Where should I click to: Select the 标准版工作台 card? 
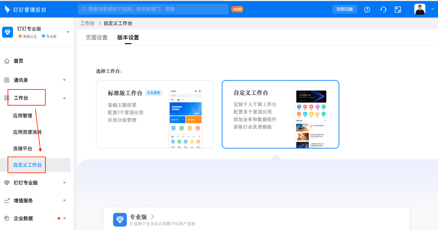tap(155, 114)
